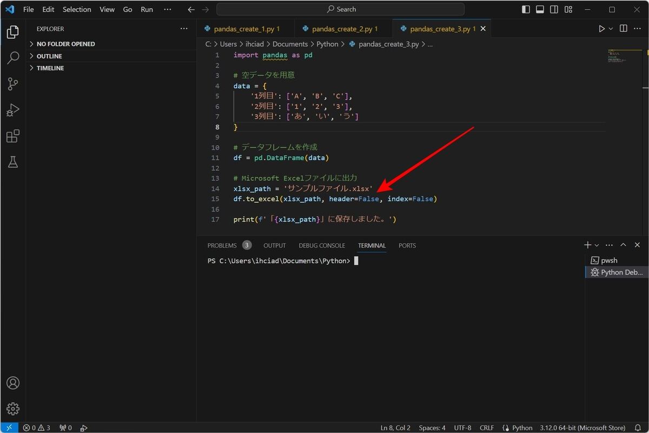Open Explorer Views and More Actions ellipsis
The height and width of the screenshot is (433, 649).
tap(184, 29)
